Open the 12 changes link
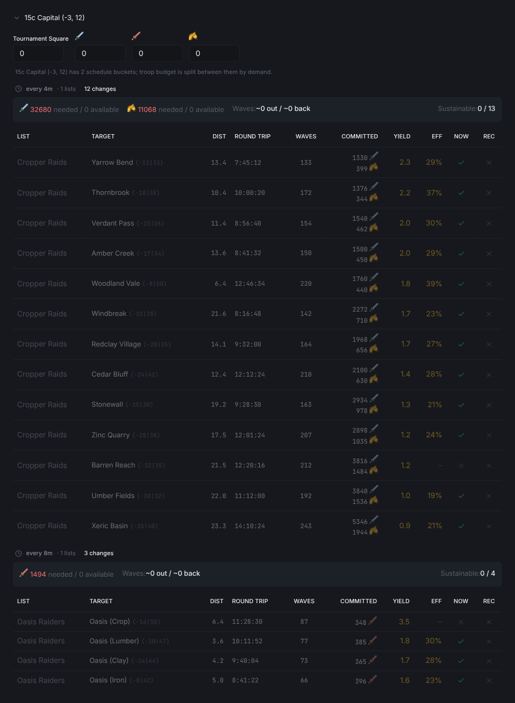Viewport: 515px width, 703px height. pos(100,89)
